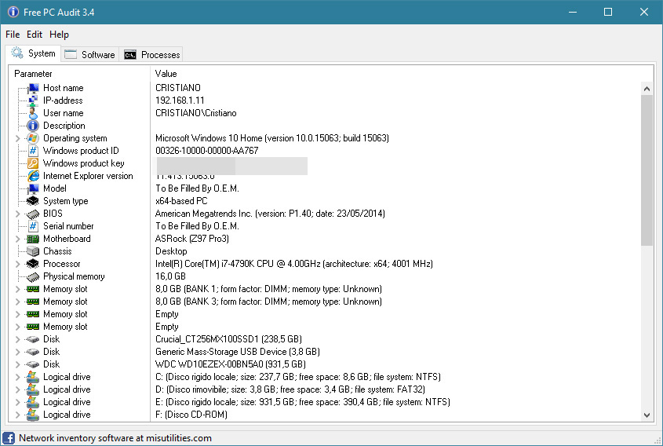Viewport: 663px width, 446px height.
Task: Open the Help menu
Action: (x=59, y=35)
